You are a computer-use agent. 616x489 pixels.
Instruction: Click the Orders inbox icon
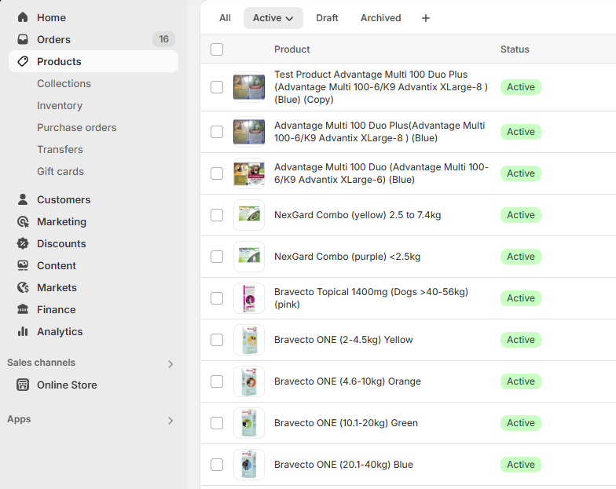tap(23, 39)
